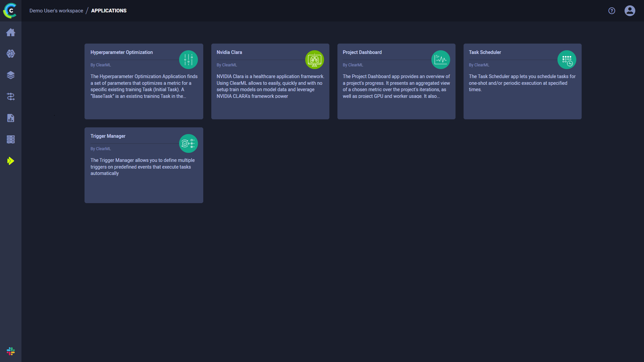The width and height of the screenshot is (644, 362).
Task: Open the Trigger Manager card title
Action: pyautogui.click(x=108, y=136)
